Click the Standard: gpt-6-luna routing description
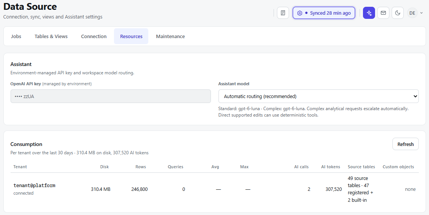Image resolution: width=429 pixels, height=215 pixels. pyautogui.click(x=313, y=112)
